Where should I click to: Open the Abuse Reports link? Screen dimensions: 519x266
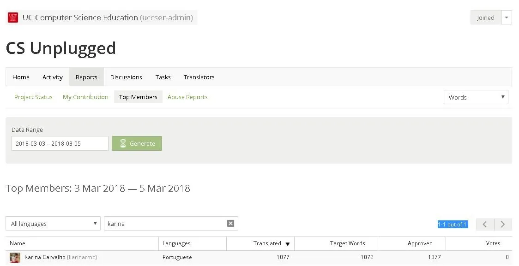pyautogui.click(x=187, y=97)
